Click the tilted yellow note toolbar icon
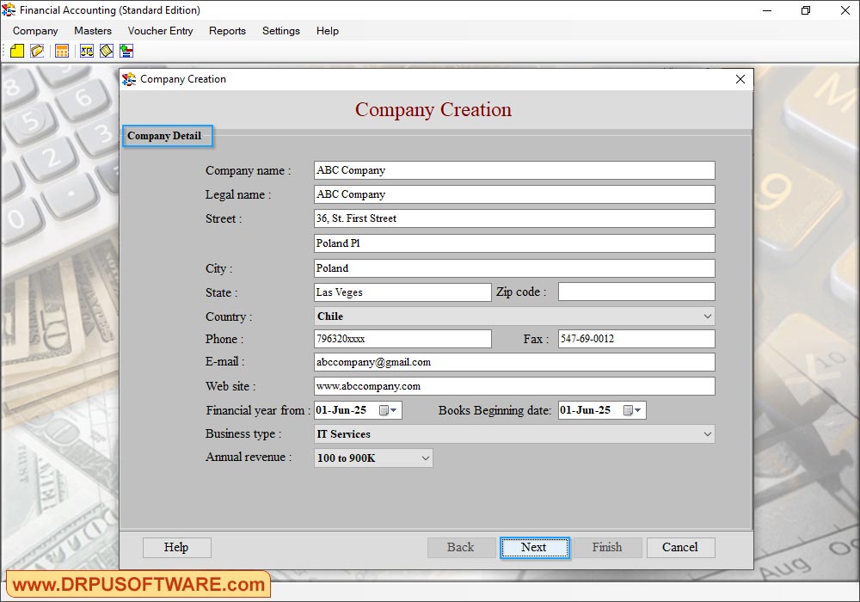The image size is (860, 602). point(107,52)
